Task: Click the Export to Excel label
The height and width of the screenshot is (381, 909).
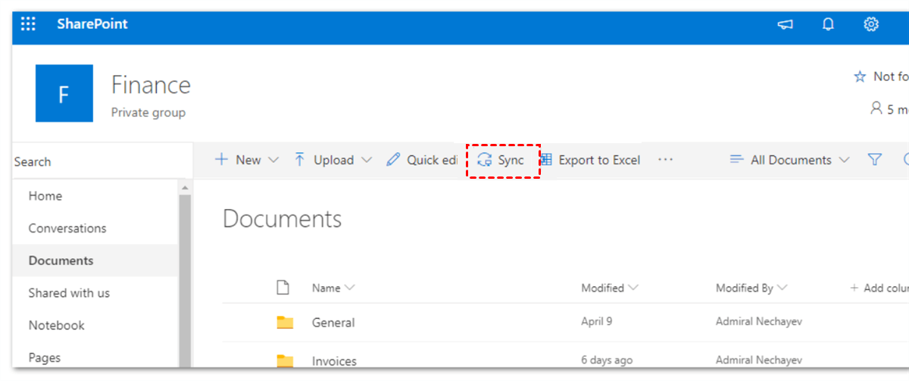Action: [599, 160]
